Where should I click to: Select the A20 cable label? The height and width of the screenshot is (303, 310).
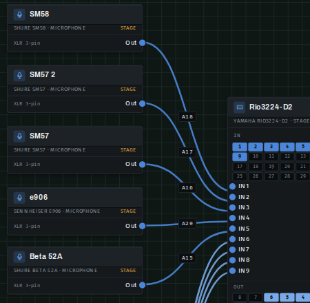(x=187, y=223)
